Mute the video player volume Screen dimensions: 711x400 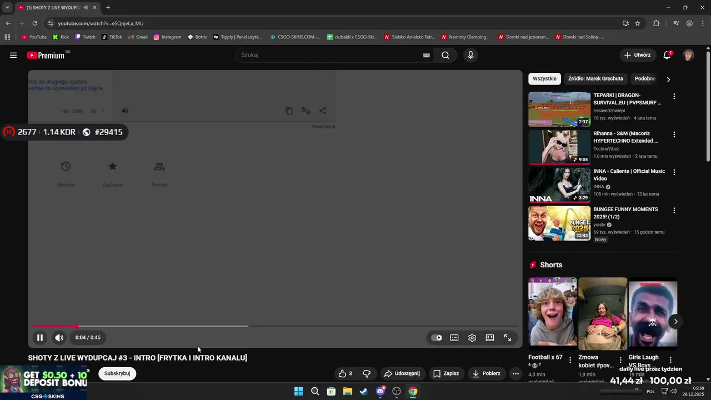[59, 337]
